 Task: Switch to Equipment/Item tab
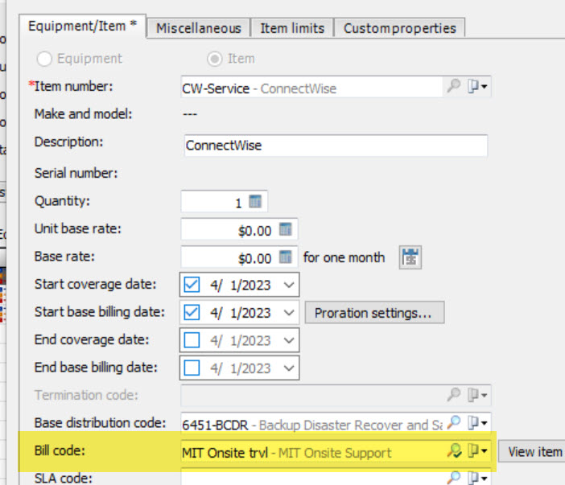click(x=83, y=26)
